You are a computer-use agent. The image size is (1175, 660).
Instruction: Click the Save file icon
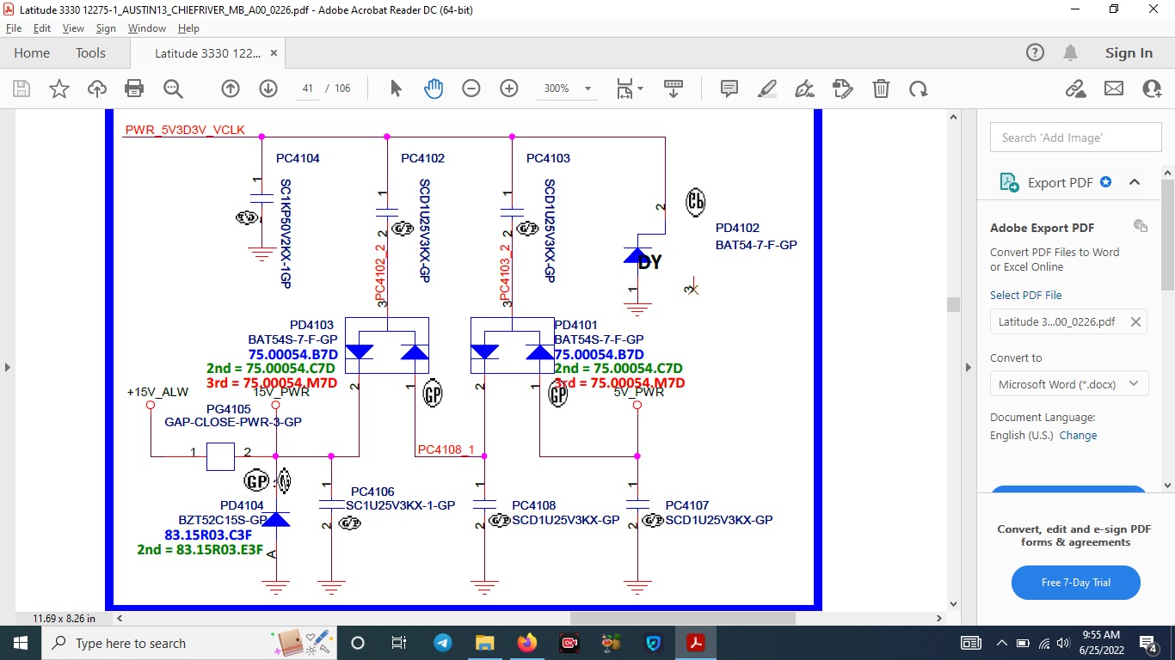pos(22,89)
